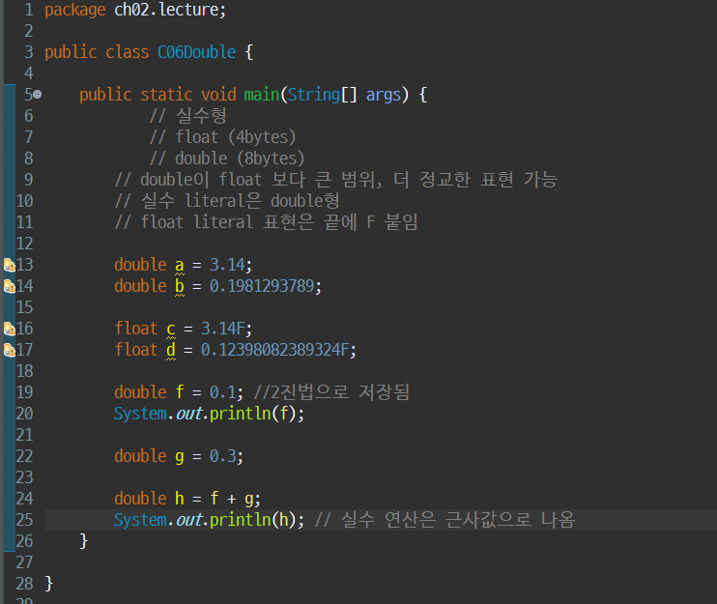Click 'out' on line 25

(189, 520)
